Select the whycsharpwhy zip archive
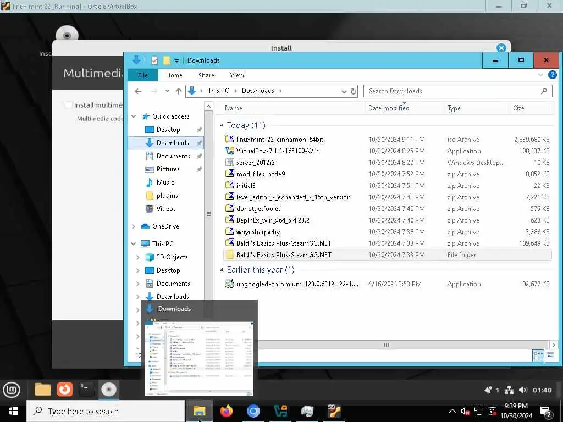This screenshot has height=422, width=563. [x=388, y=231]
